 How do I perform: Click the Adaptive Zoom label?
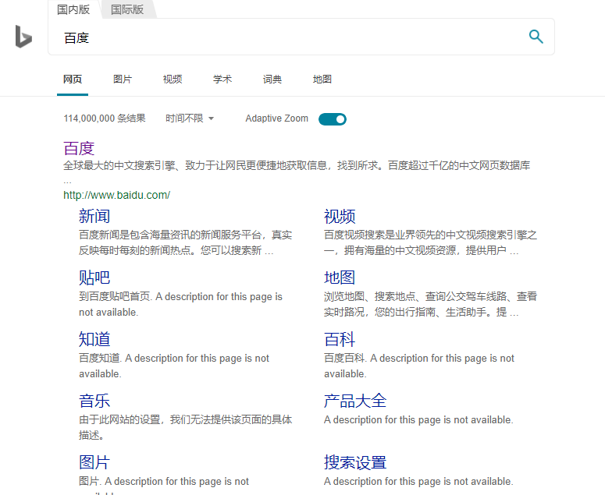pos(276,118)
